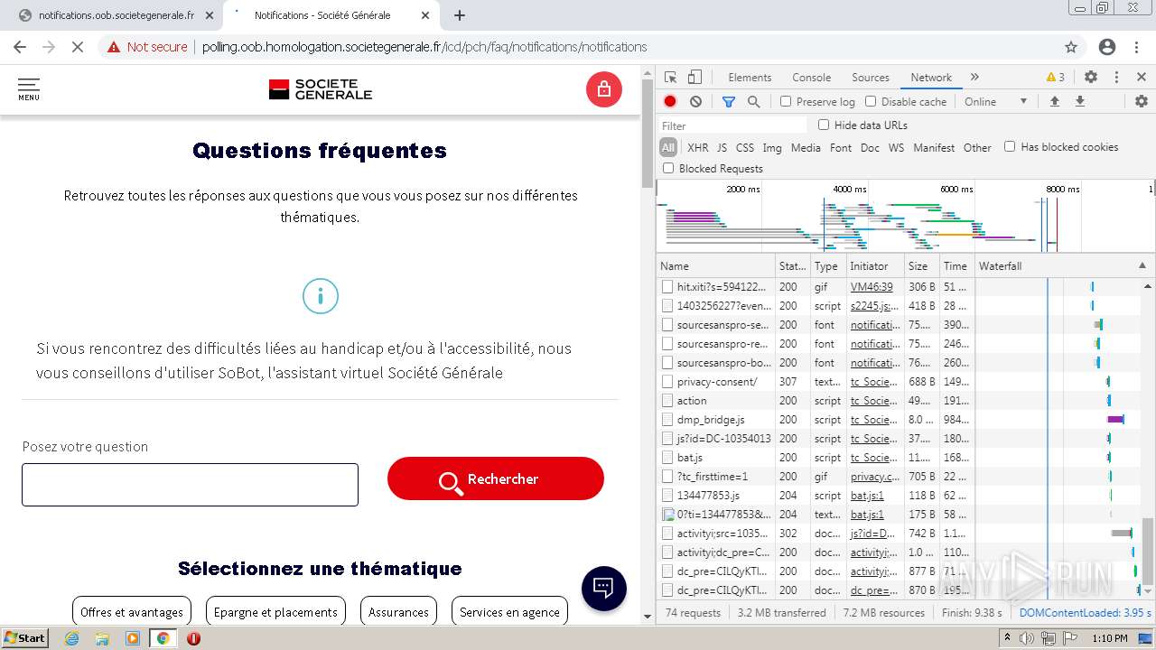Choose the Assurances theme

pyautogui.click(x=398, y=611)
